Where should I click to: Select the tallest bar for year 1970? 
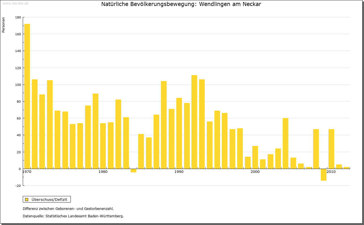[x=27, y=96]
